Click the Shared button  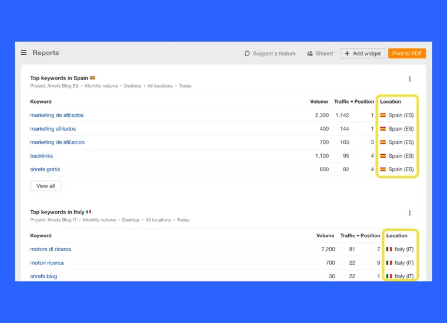(320, 54)
